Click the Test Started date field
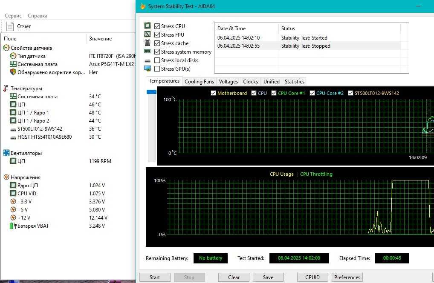The height and width of the screenshot is (283, 434). tap(299, 258)
